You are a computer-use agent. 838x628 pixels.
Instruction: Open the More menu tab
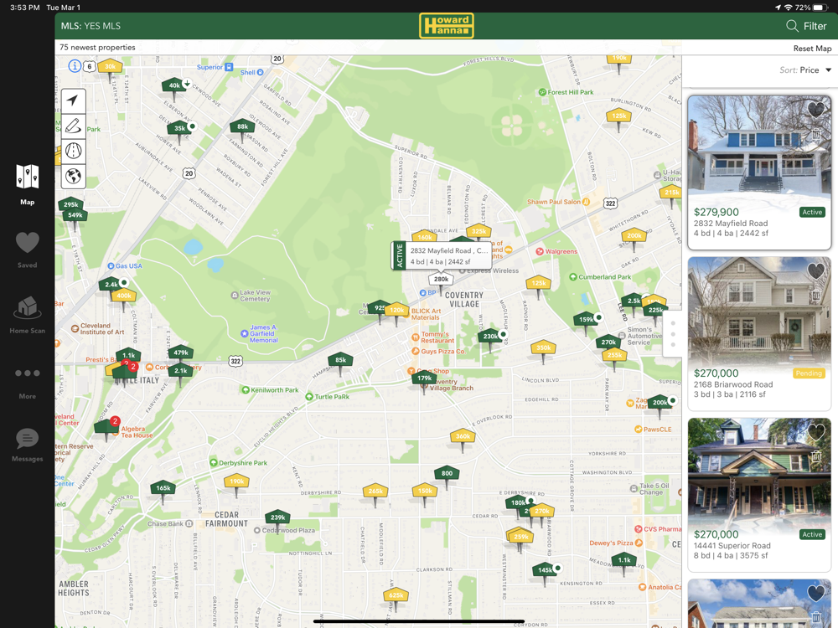click(x=28, y=383)
